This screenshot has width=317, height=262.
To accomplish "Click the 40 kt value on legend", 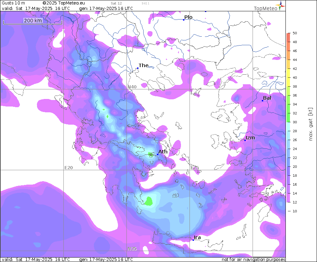I will [295, 77].
